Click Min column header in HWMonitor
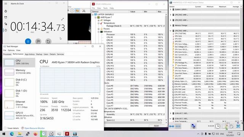 click(150, 11)
